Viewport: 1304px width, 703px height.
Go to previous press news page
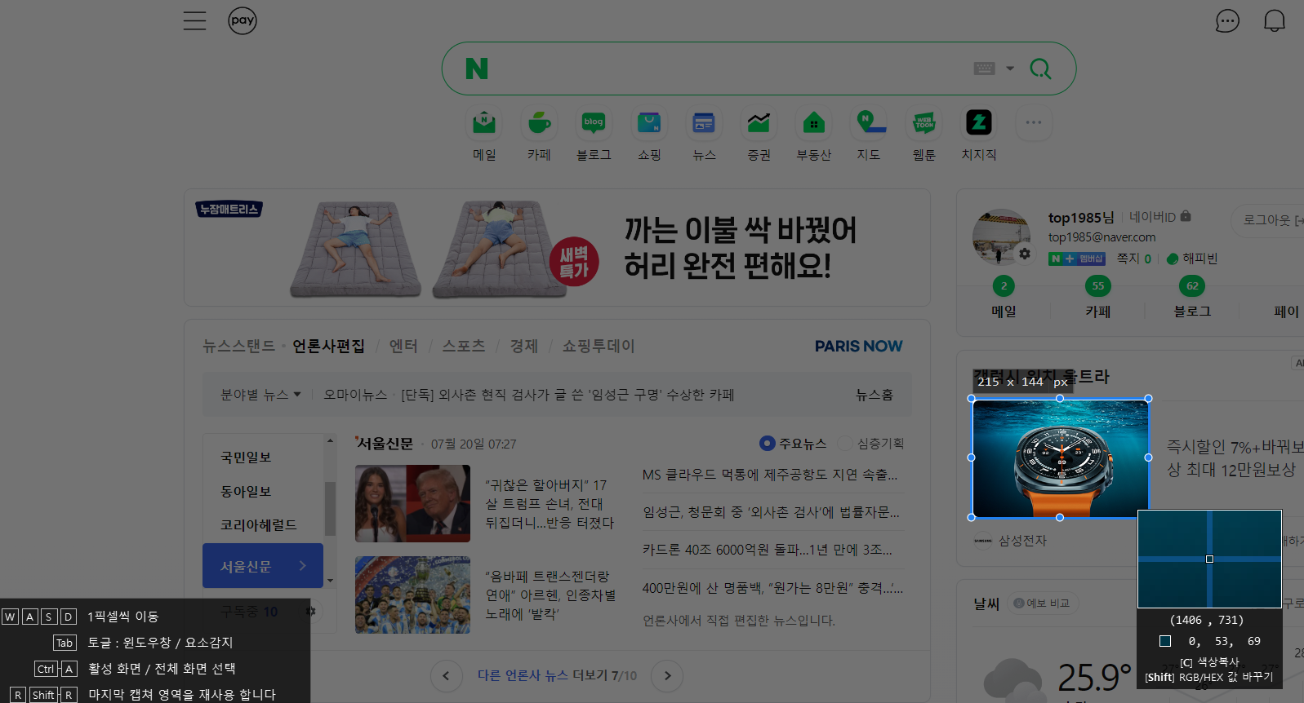coord(446,675)
